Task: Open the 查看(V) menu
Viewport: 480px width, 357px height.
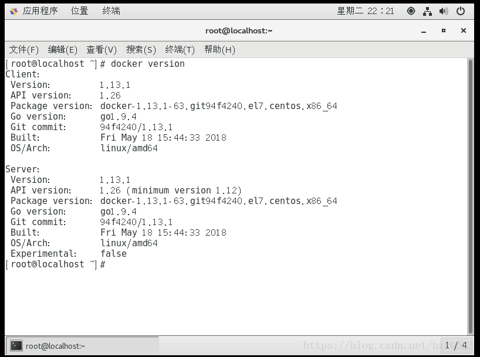Action: (102, 50)
